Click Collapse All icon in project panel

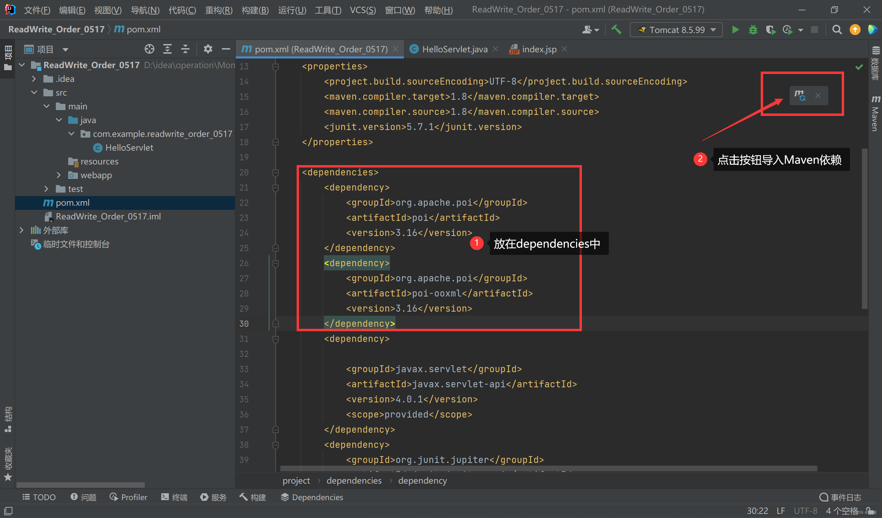click(185, 49)
